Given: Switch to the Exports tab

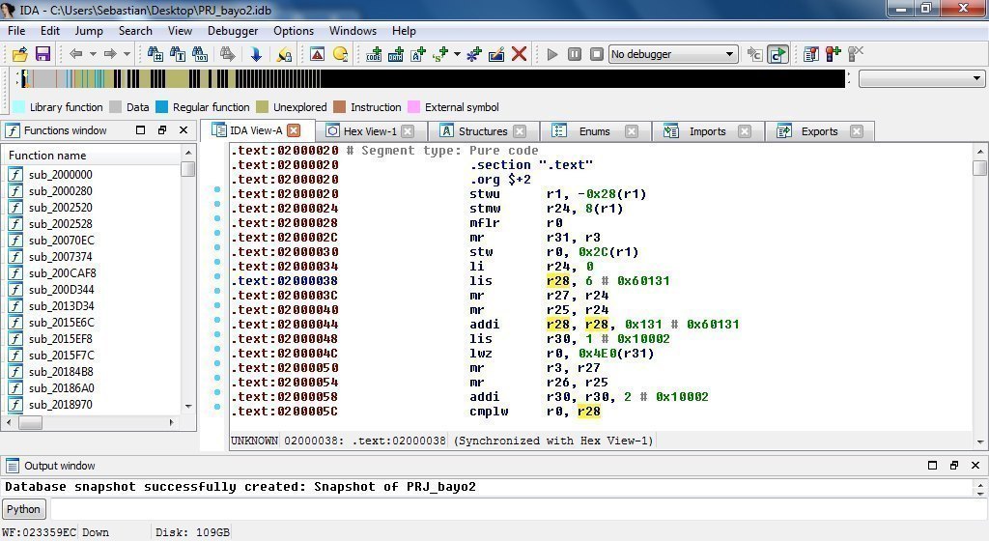Looking at the screenshot, I should tap(819, 131).
